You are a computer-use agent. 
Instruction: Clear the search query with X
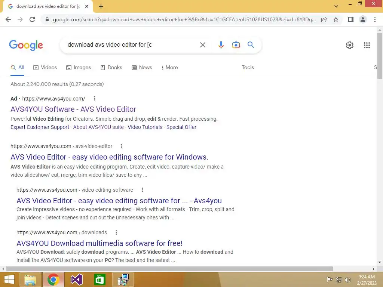pyautogui.click(x=203, y=45)
